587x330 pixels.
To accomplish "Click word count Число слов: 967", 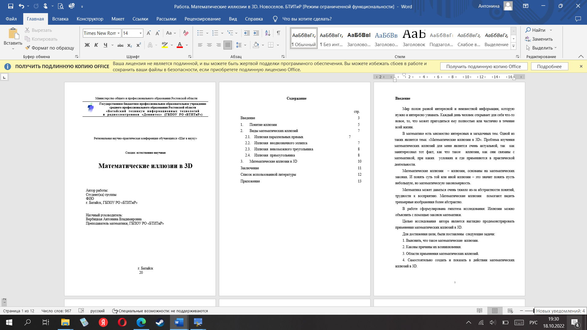I will pos(56,311).
